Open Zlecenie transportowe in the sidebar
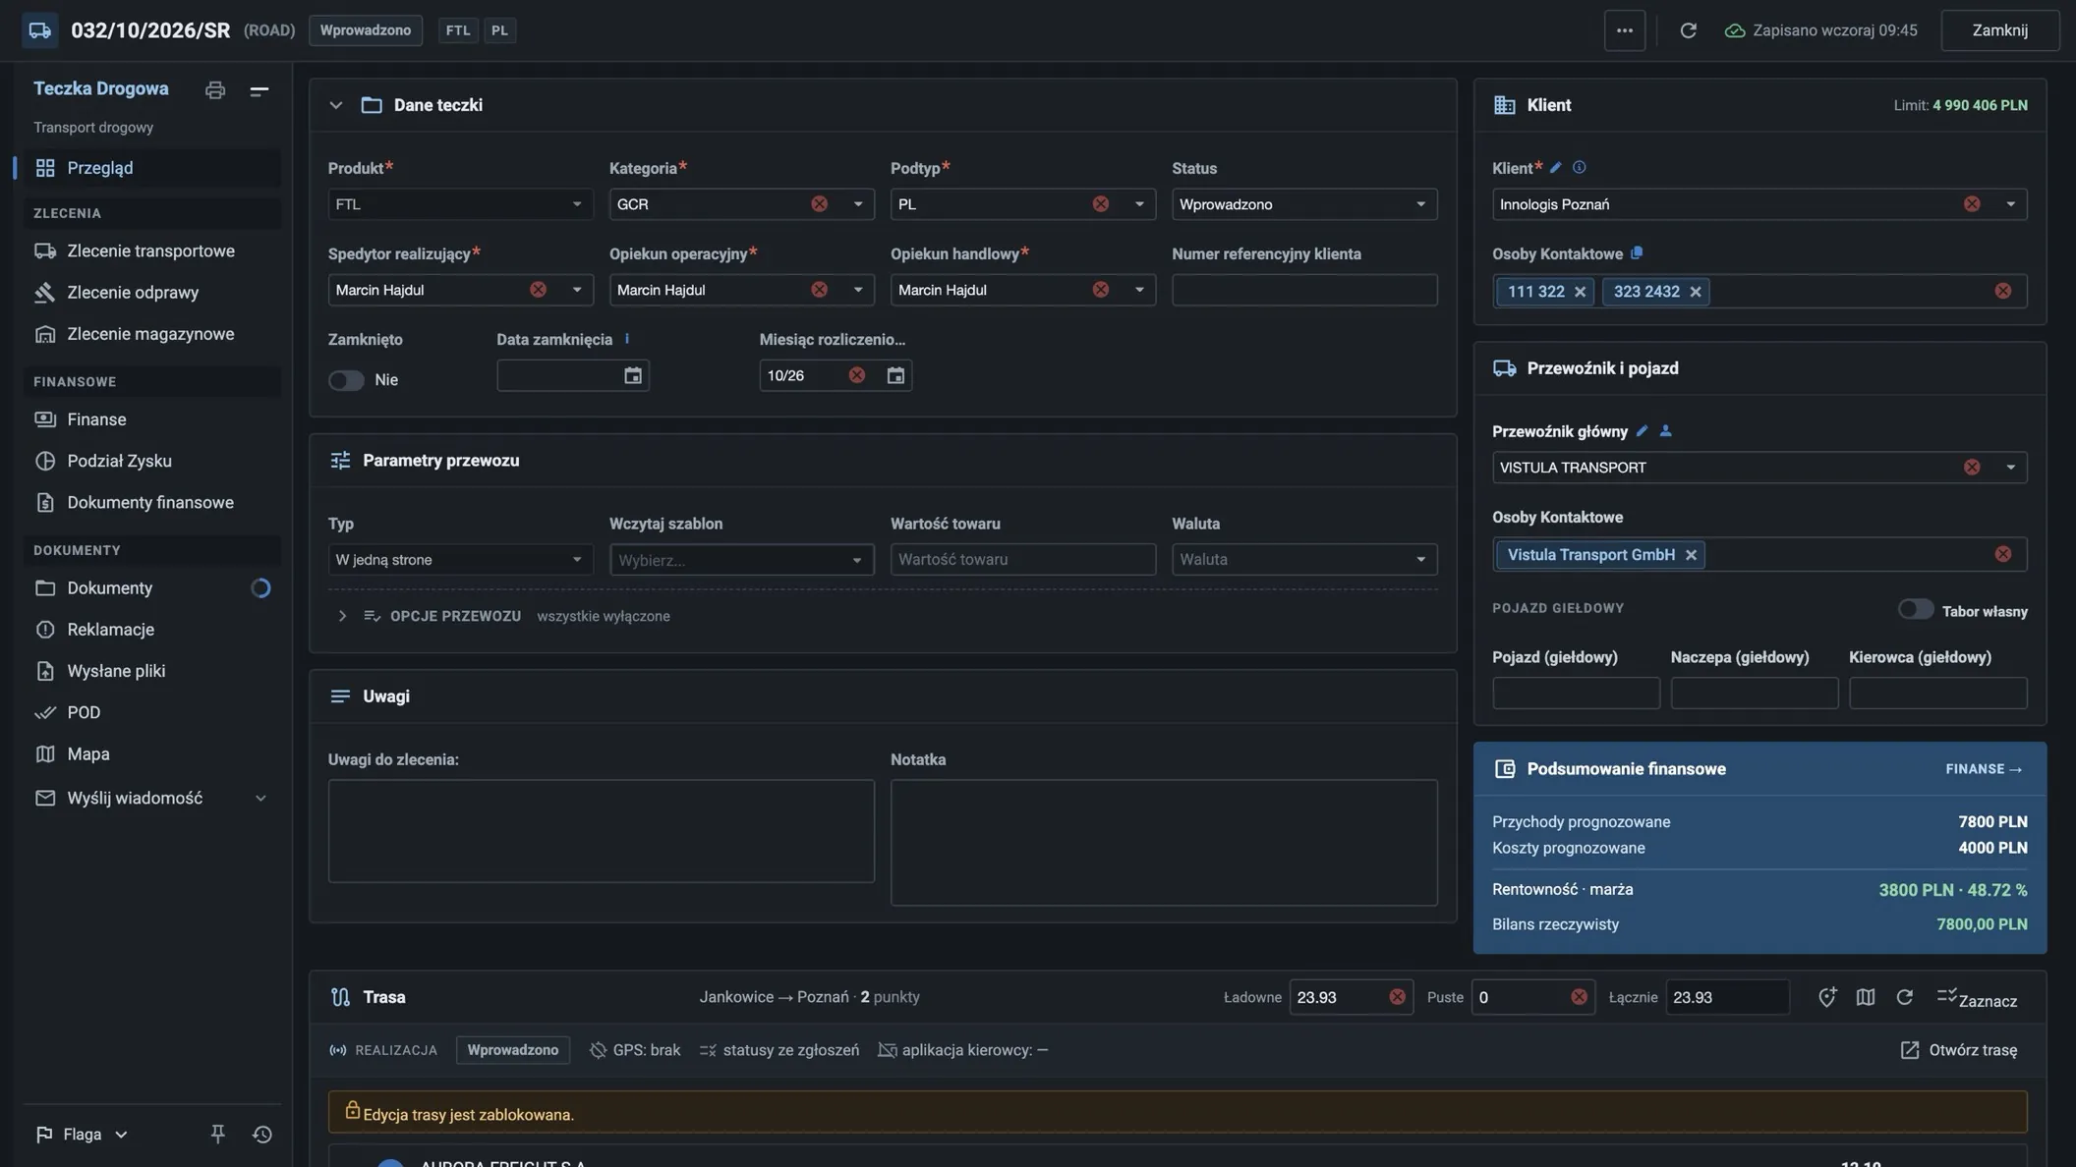The width and height of the screenshot is (2076, 1167). coord(151,251)
